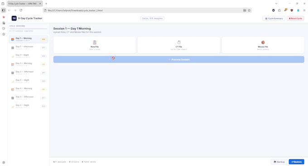Image resolution: width=308 pixels, height=166 pixels.
Task: Click the Moves File box icon
Action: click(263, 42)
